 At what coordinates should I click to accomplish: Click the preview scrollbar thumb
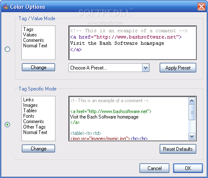[192, 112]
